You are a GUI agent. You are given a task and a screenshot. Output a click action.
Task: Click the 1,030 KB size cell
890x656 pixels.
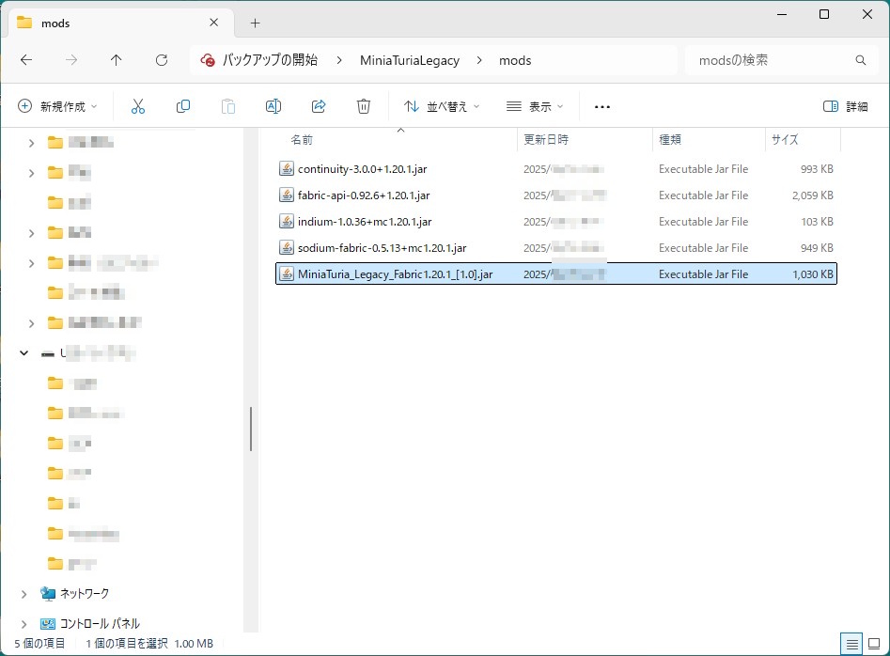tap(813, 274)
